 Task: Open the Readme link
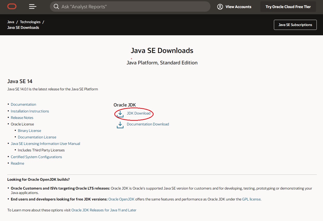coord(17,163)
